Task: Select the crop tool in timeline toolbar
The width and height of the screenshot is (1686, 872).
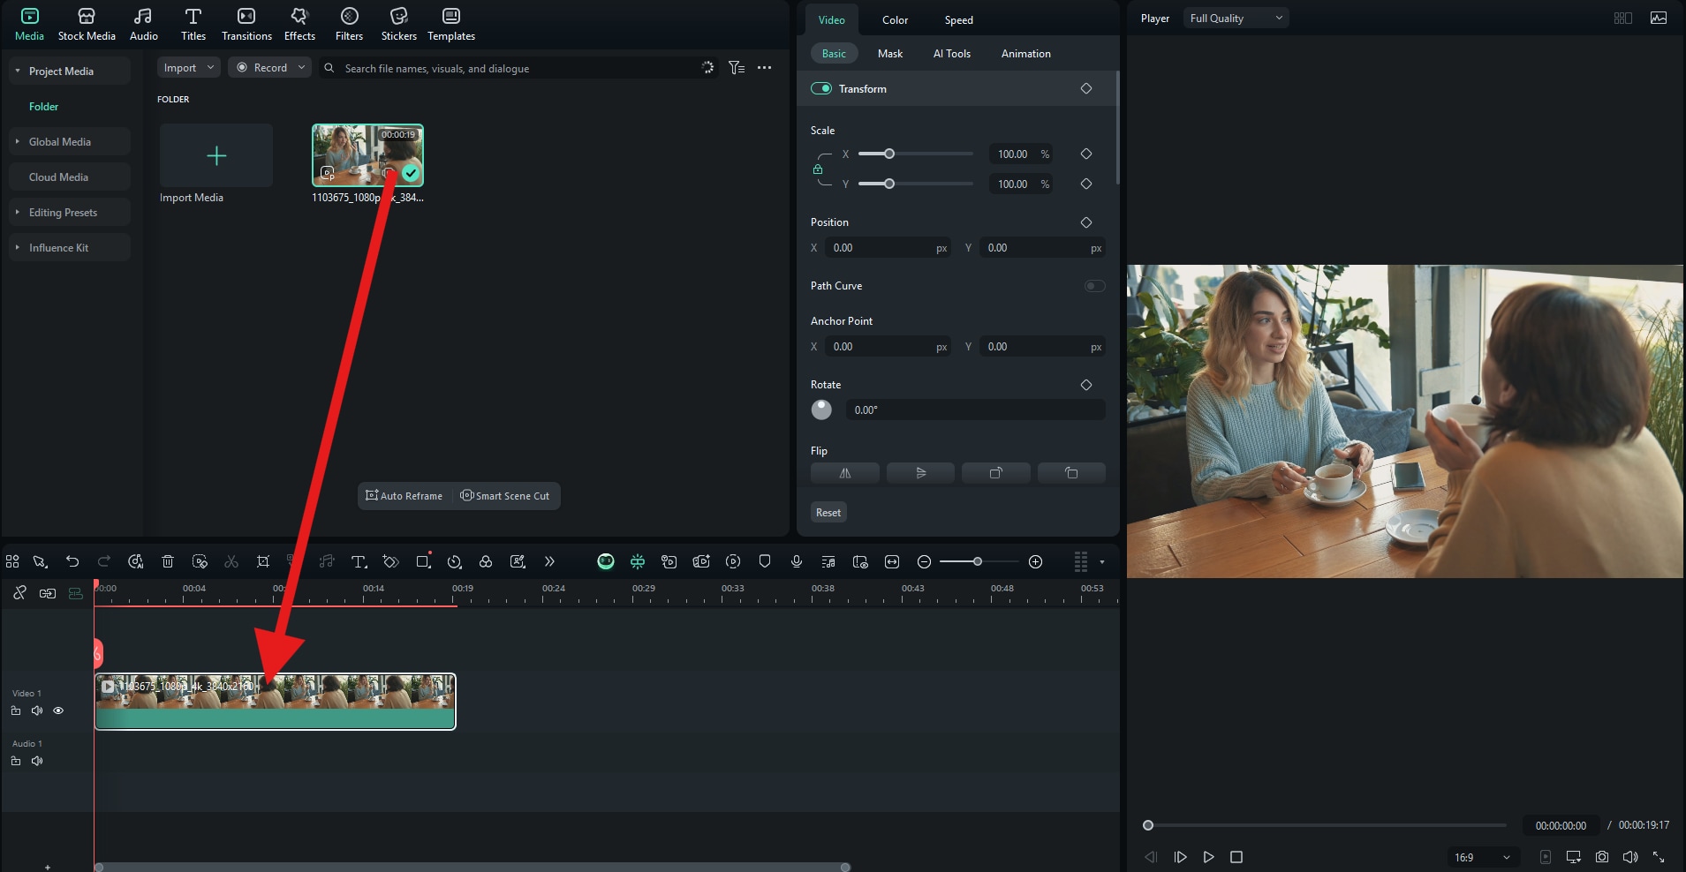Action: tap(262, 561)
